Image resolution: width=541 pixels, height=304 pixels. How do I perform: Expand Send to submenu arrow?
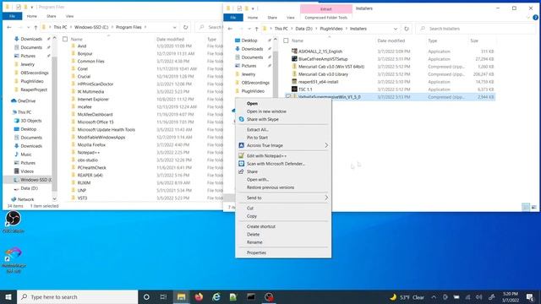(326, 198)
